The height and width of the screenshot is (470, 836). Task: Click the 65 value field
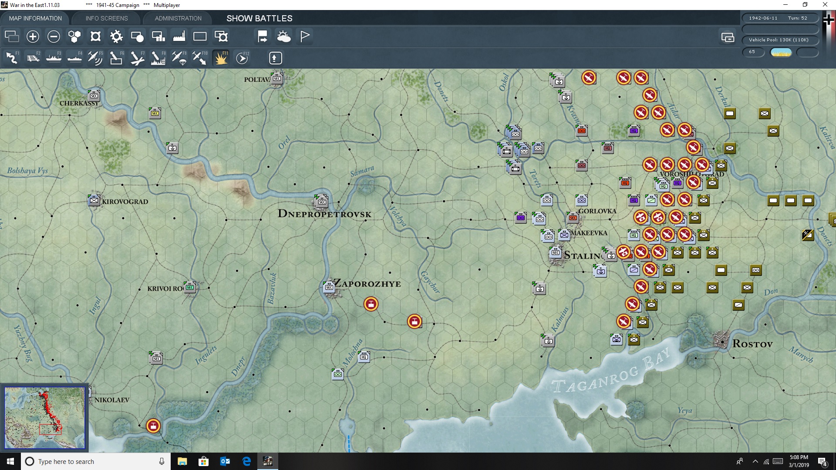(x=753, y=52)
